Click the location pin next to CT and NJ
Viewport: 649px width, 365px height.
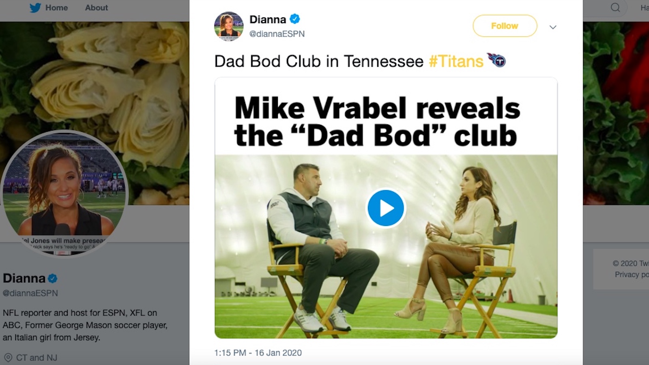tap(8, 358)
